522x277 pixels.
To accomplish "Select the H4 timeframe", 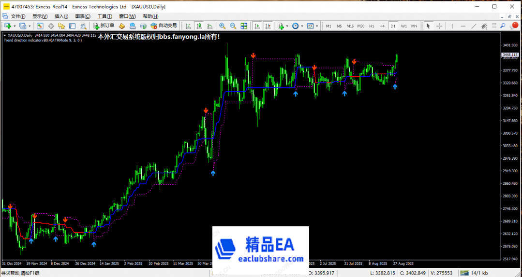I will tap(382, 26).
